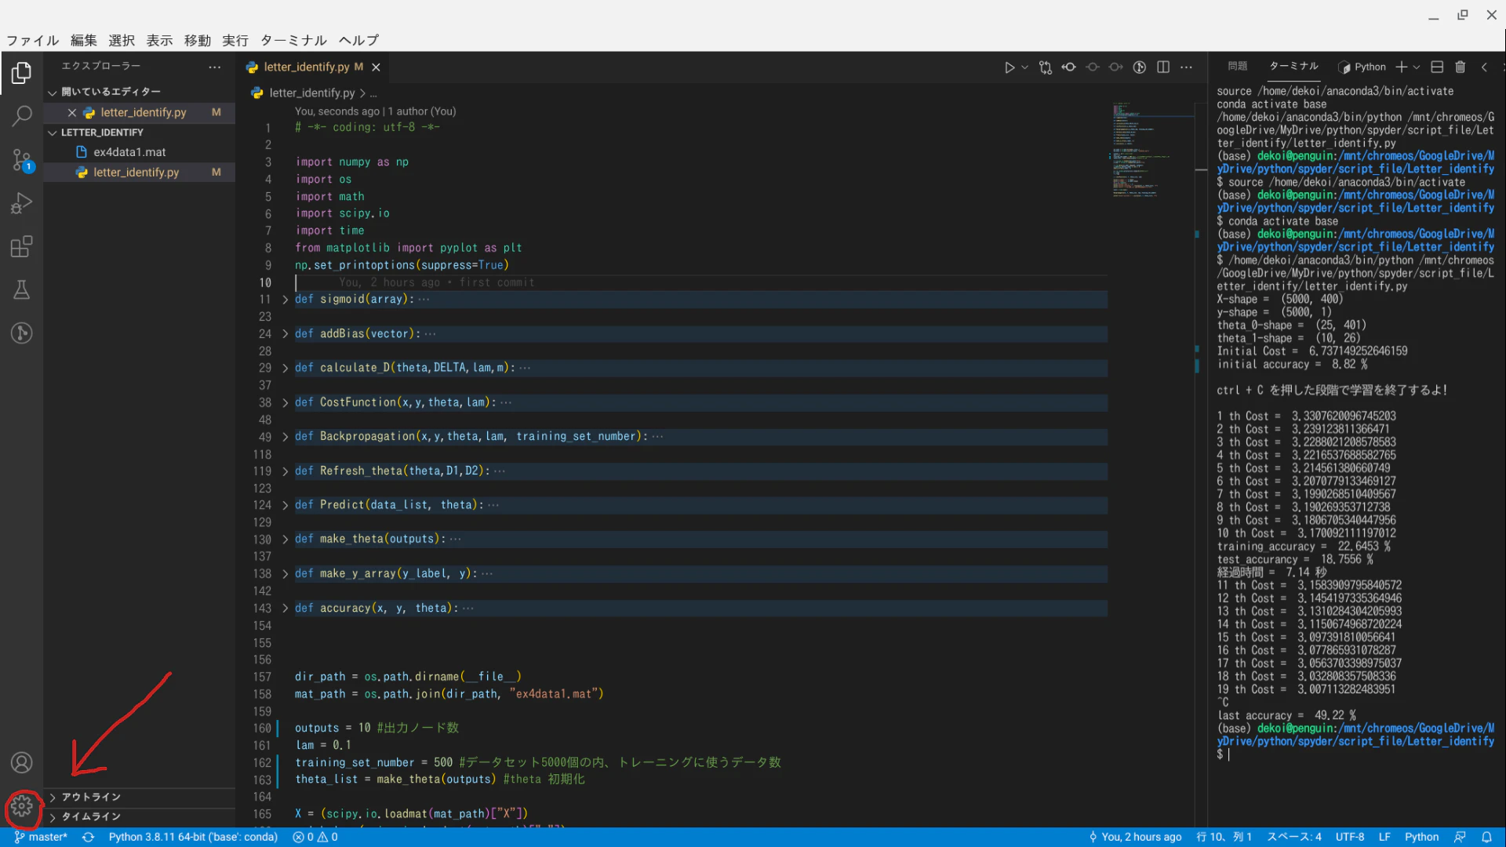The width and height of the screenshot is (1506, 847).
Task: Run the Python file with the play button
Action: [x=1010, y=67]
